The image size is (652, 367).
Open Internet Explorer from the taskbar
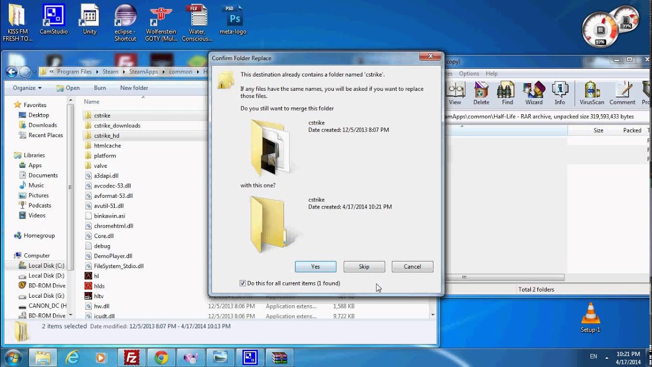click(73, 357)
